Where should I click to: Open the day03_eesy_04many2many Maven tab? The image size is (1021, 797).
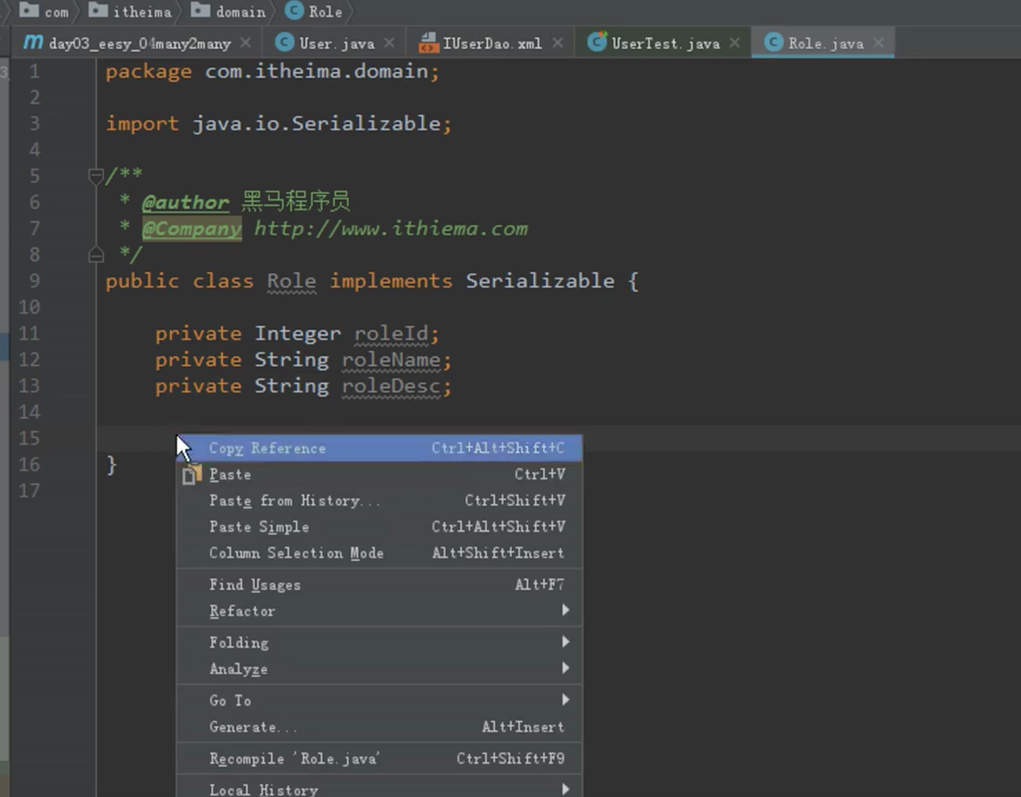pyautogui.click(x=139, y=43)
